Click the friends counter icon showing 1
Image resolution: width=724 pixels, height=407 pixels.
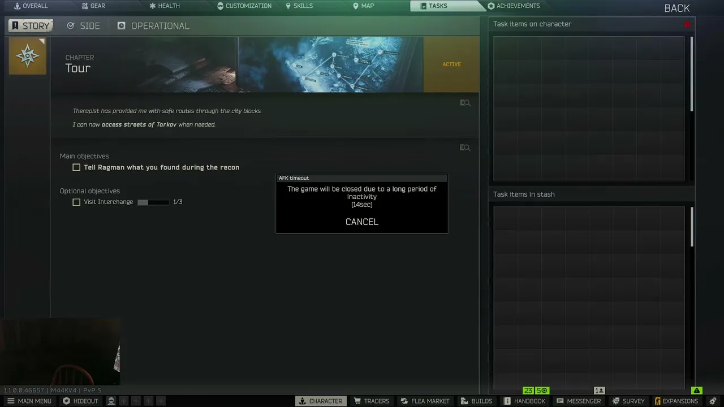point(599,390)
